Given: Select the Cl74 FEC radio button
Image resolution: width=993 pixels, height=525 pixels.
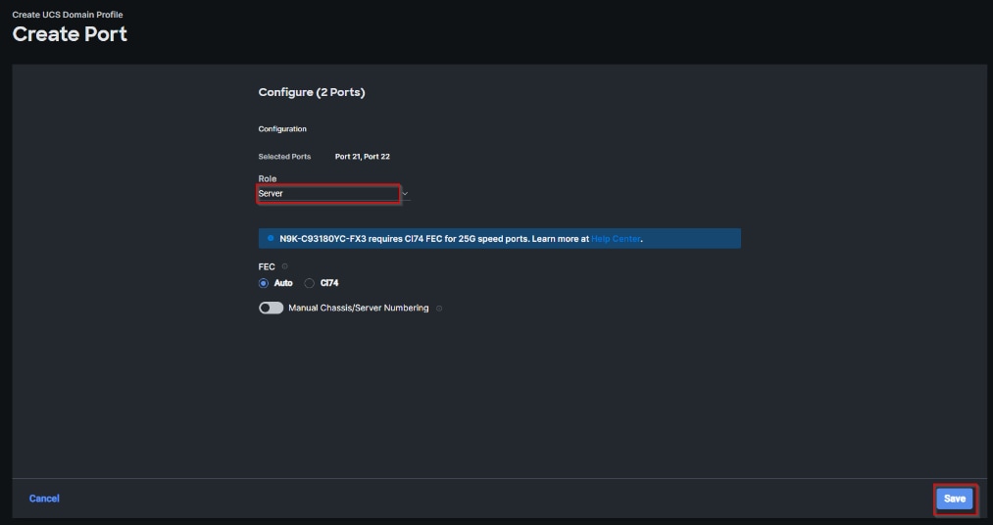Looking at the screenshot, I should coord(310,283).
